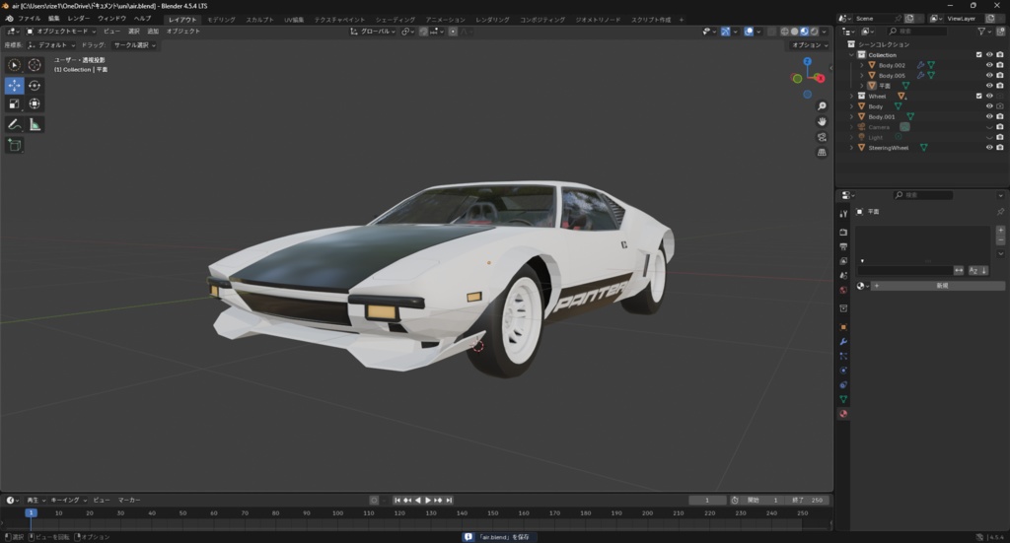This screenshot has width=1010, height=543.
Task: Open the File menu
Action: point(30,19)
